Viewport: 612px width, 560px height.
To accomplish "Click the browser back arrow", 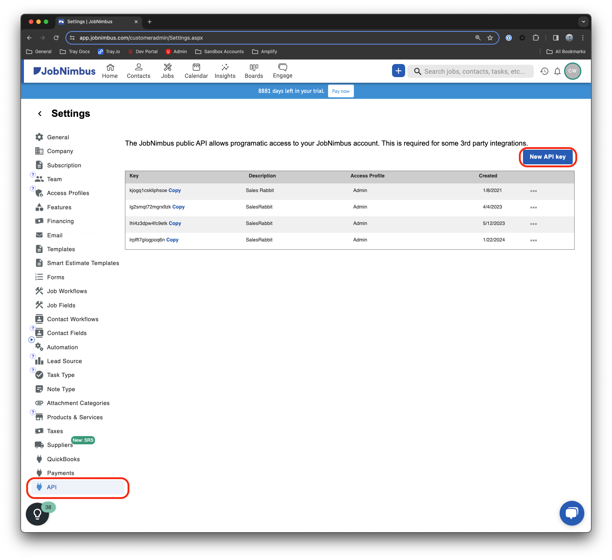I will (x=29, y=38).
